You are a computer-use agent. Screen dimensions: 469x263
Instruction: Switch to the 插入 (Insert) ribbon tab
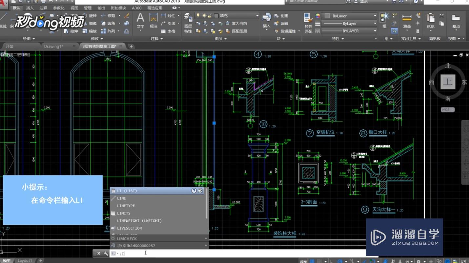tap(30, 8)
